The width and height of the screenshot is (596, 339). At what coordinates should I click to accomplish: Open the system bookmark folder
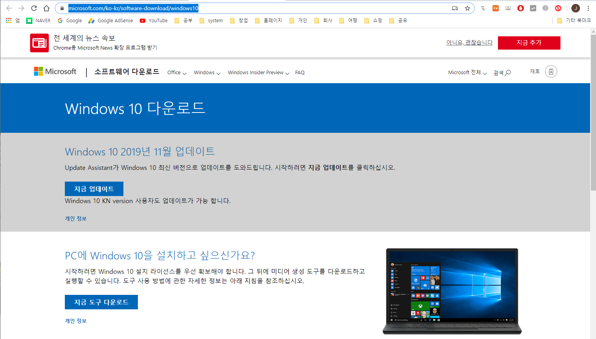point(211,21)
